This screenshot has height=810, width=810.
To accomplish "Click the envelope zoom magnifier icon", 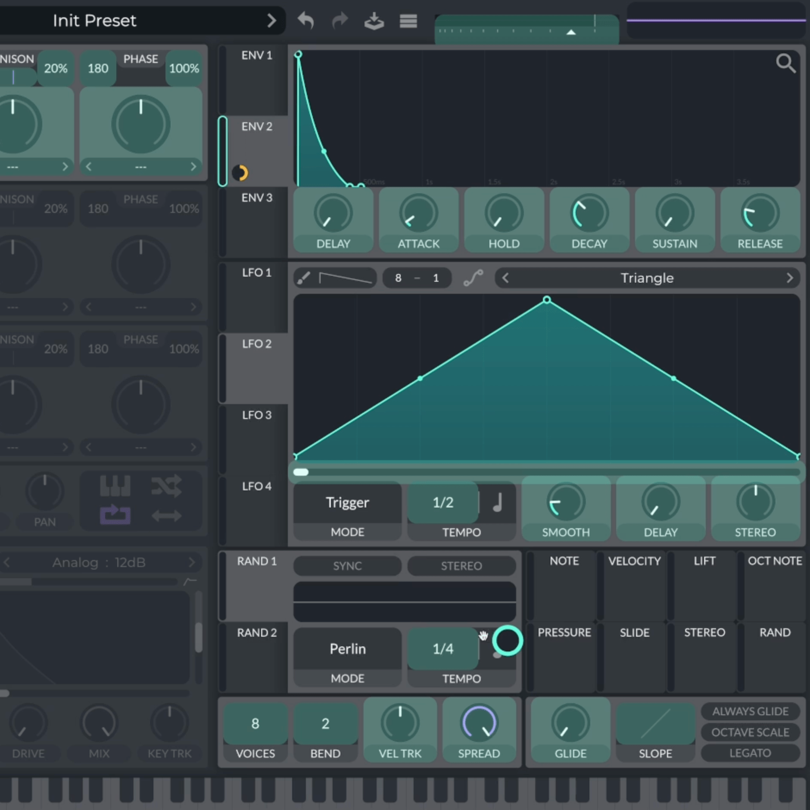I will [785, 64].
